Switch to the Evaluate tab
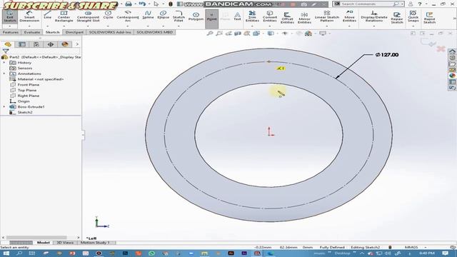This screenshot has width=457, height=257. [31, 32]
